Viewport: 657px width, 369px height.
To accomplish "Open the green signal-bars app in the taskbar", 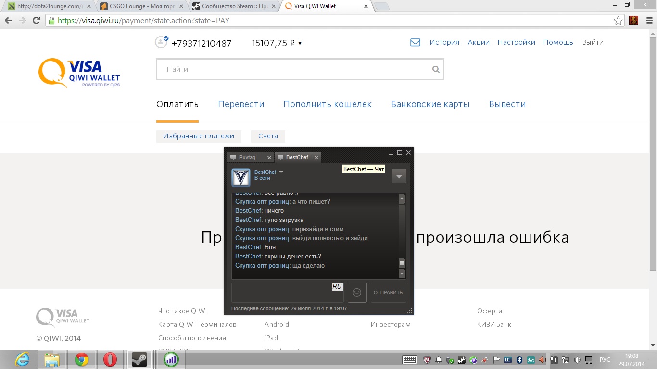I will (171, 359).
